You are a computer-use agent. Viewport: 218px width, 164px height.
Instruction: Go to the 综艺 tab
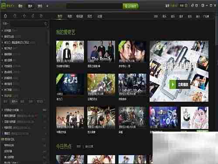(x=90, y=16)
